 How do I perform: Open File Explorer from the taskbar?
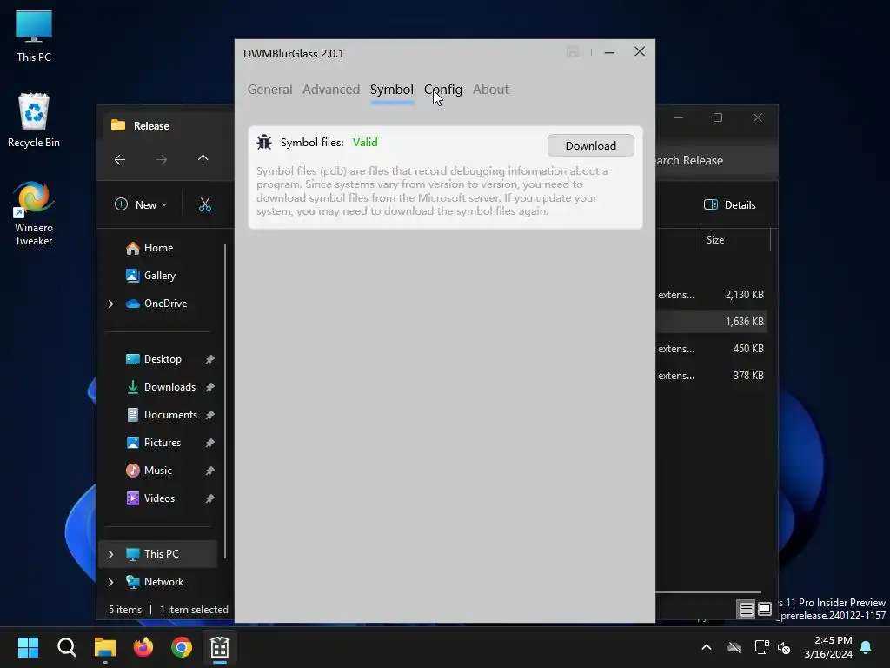tap(105, 647)
